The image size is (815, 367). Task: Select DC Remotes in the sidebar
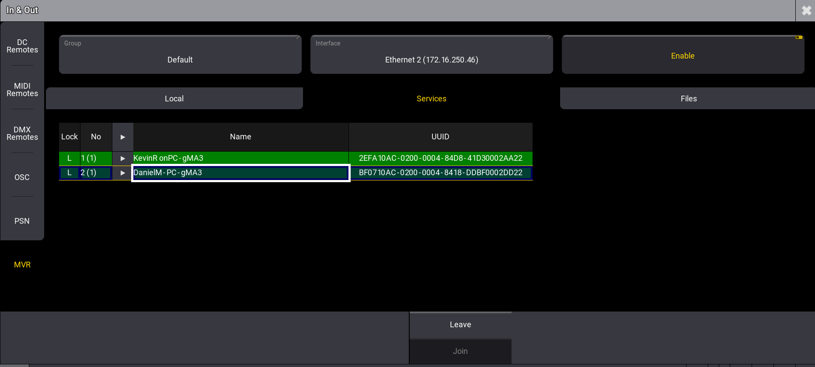(x=22, y=46)
